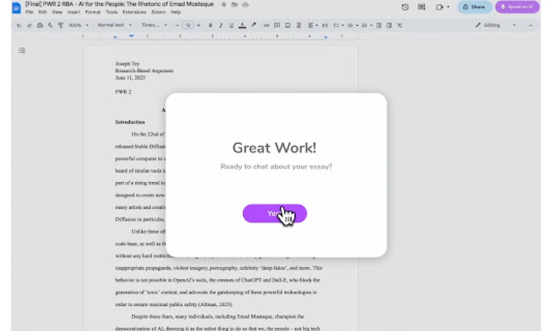The height and width of the screenshot is (331, 552).
Task: Collapse the toolbar with the up chevron
Action: coord(530,25)
